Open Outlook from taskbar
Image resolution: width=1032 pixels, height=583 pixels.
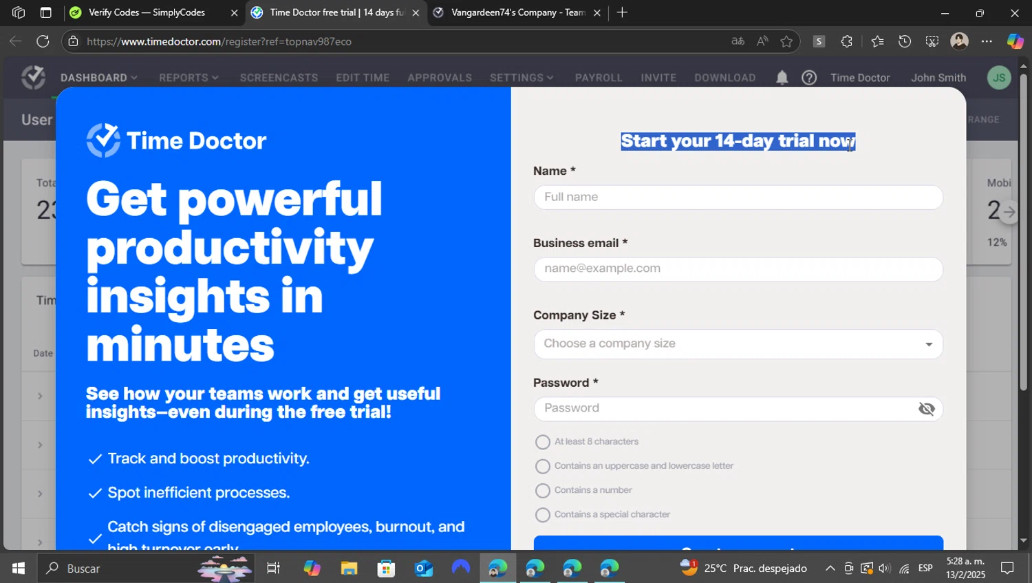click(423, 569)
